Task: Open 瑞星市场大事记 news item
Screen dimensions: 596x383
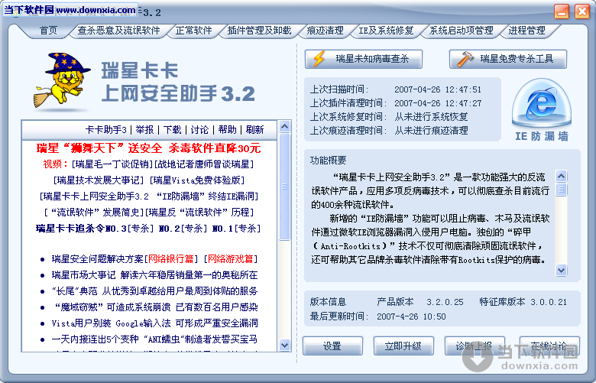Action: coord(154,275)
